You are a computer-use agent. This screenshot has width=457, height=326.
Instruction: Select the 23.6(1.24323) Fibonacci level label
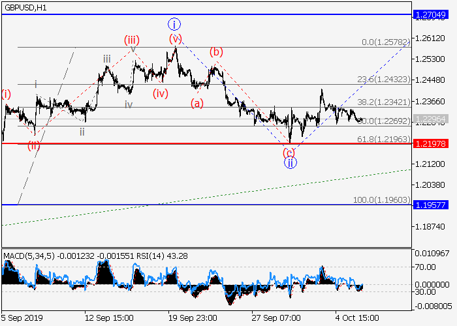(x=384, y=79)
